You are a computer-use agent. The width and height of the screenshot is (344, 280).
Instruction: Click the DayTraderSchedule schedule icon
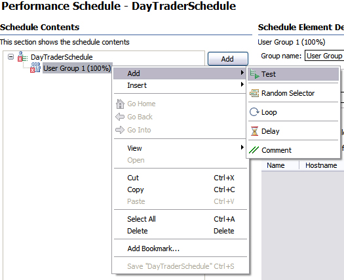click(x=22, y=56)
